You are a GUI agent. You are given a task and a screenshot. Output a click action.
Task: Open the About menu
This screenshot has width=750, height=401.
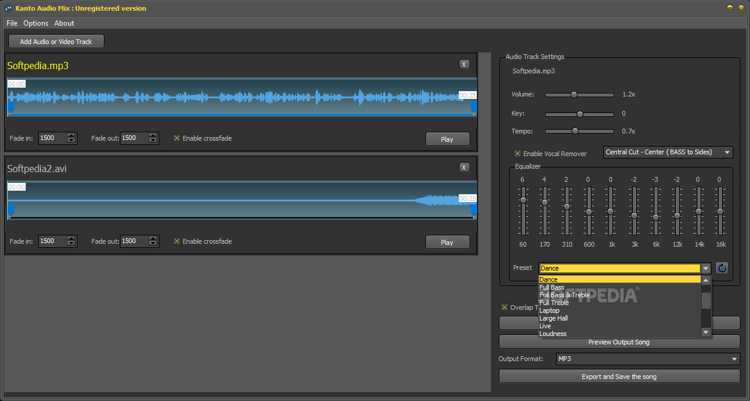pos(64,23)
